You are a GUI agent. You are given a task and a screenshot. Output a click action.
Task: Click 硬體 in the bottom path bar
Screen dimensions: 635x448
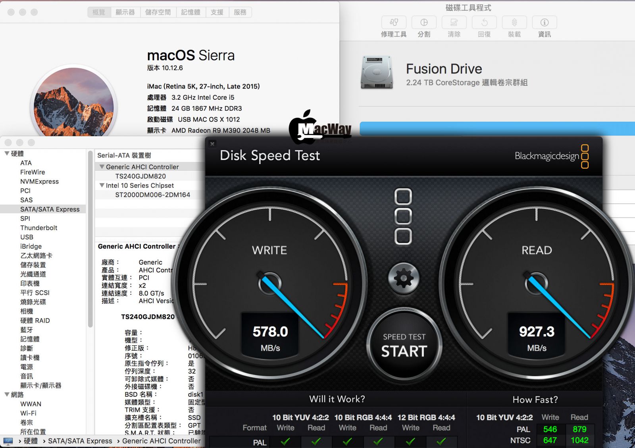click(31, 441)
